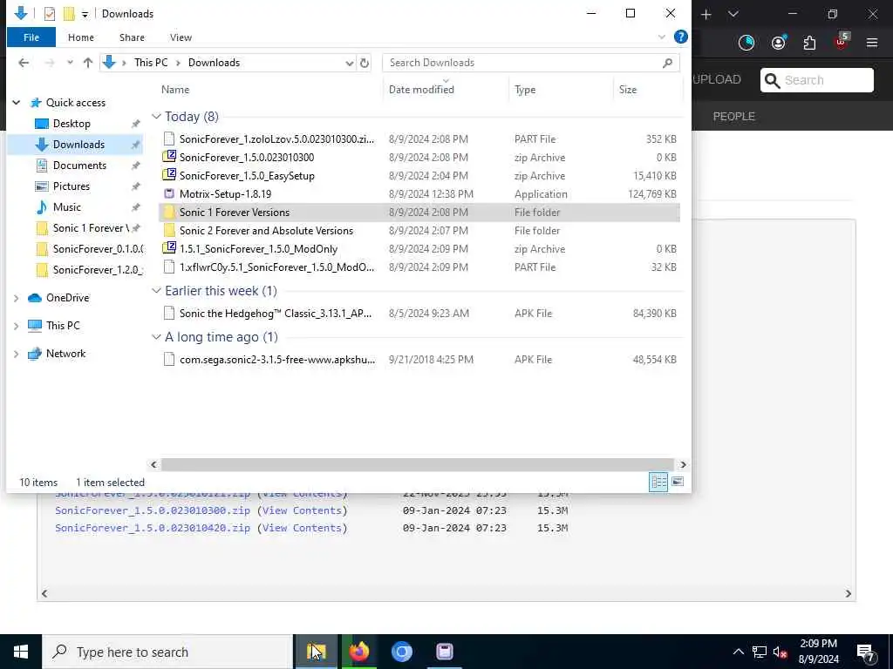Sort files by Size column header
The height and width of the screenshot is (669, 893).
628,90
